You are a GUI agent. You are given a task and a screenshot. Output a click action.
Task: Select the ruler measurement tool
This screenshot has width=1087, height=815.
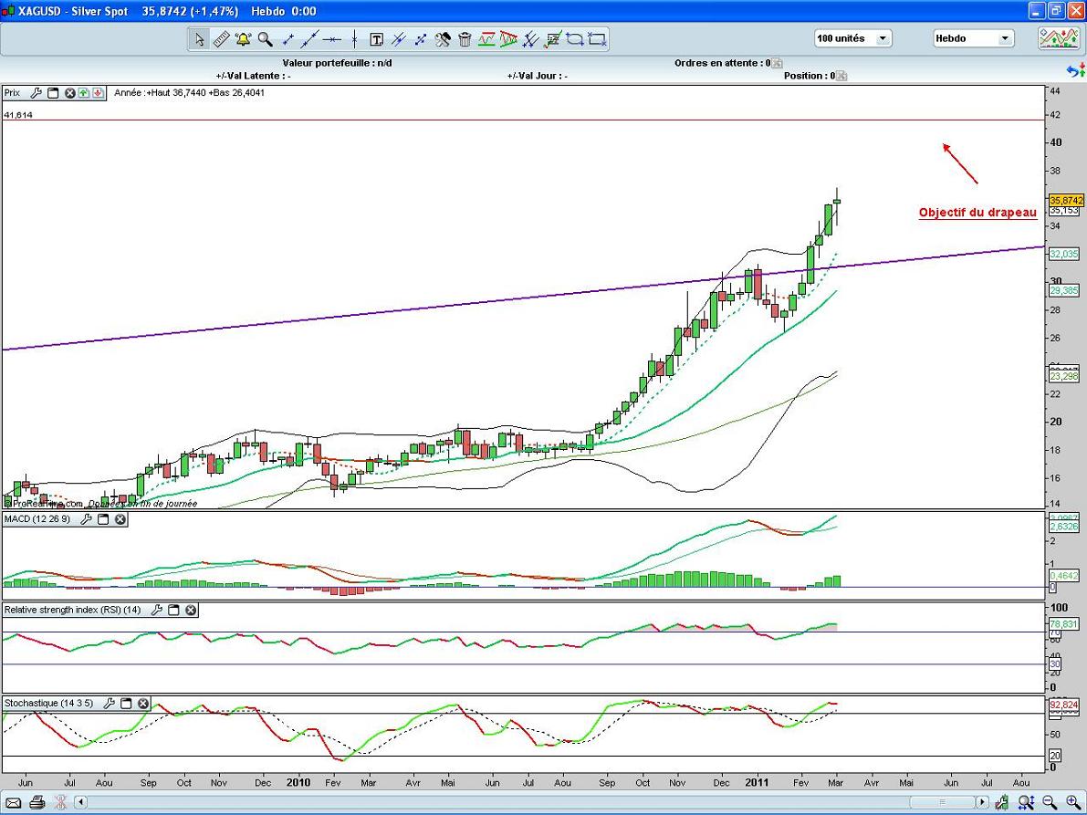pos(221,39)
